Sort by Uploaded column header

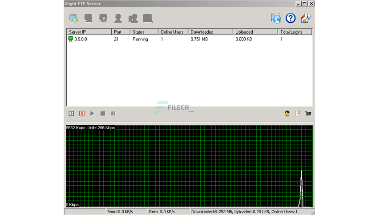click(x=255, y=32)
